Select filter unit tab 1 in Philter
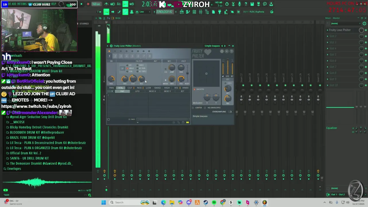368x207 pixels. 109,56
